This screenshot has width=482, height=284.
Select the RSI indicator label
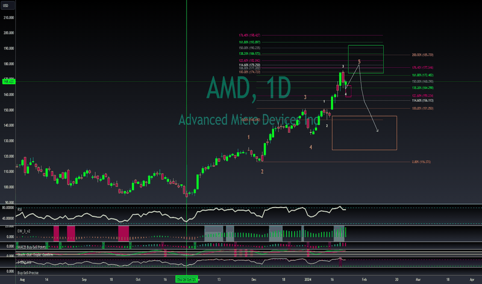click(20, 210)
